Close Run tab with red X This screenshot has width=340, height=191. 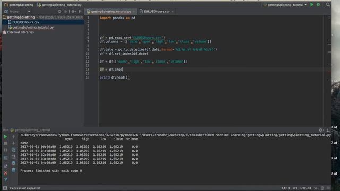coord(6,173)
